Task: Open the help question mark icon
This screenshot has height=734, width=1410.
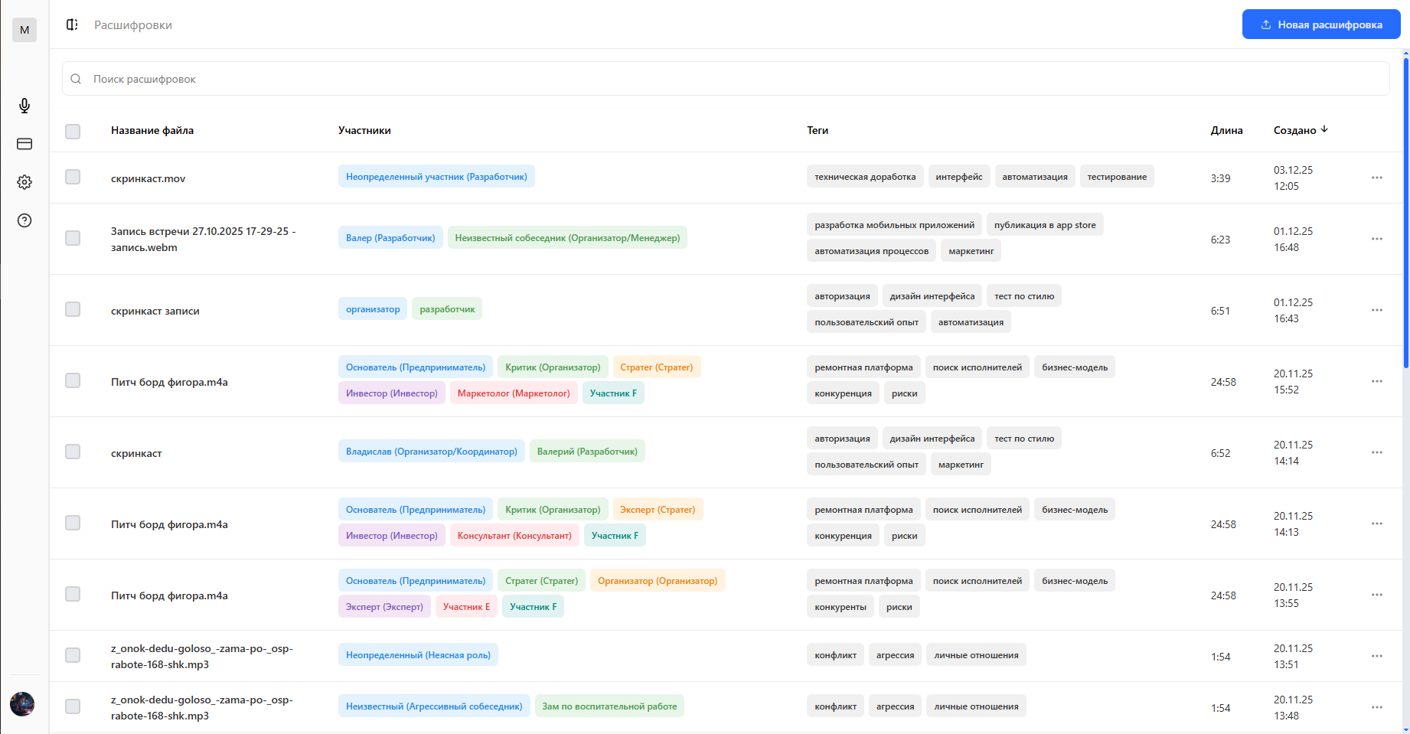Action: coord(24,220)
